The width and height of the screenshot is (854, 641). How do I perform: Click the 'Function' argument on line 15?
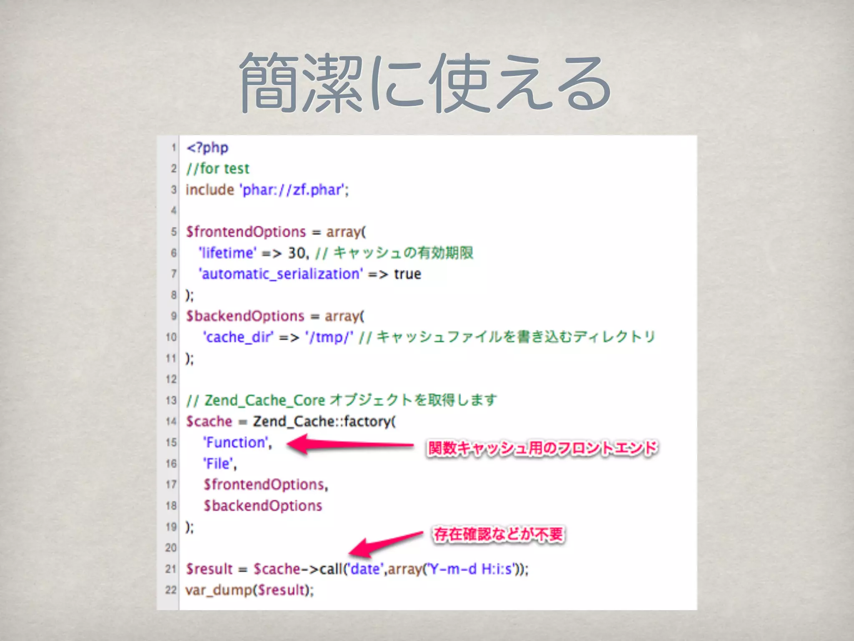pyautogui.click(x=237, y=442)
